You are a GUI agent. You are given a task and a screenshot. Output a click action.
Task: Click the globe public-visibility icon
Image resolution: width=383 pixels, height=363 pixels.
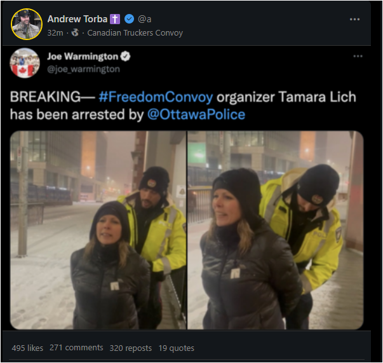point(75,32)
